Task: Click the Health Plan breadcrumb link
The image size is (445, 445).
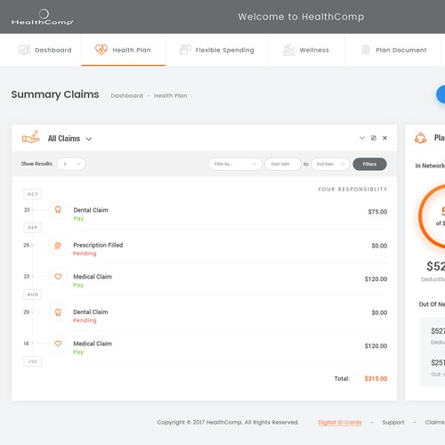Action: pos(170,95)
